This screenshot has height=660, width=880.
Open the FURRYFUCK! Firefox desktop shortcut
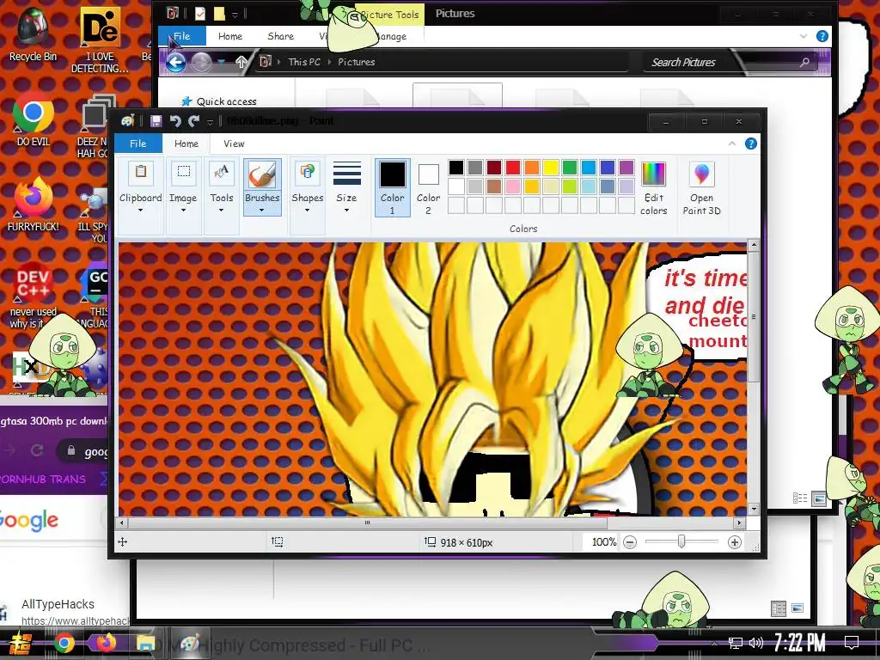pos(34,205)
